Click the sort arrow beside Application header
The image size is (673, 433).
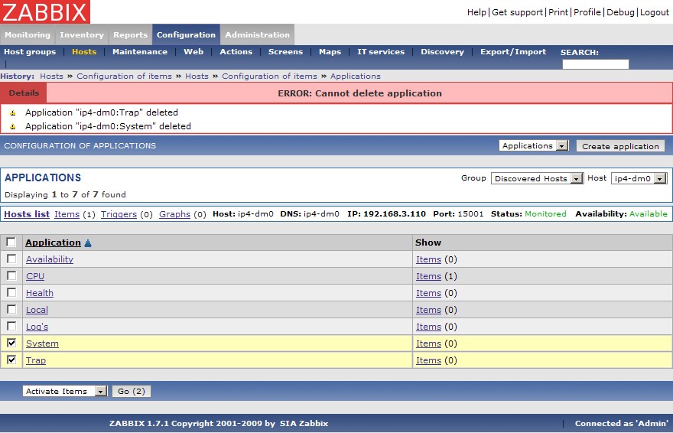(x=88, y=243)
